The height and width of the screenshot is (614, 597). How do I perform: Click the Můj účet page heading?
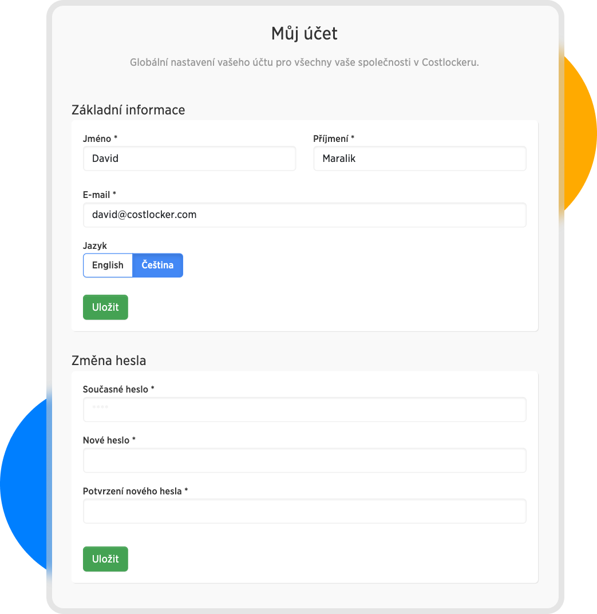point(304,34)
